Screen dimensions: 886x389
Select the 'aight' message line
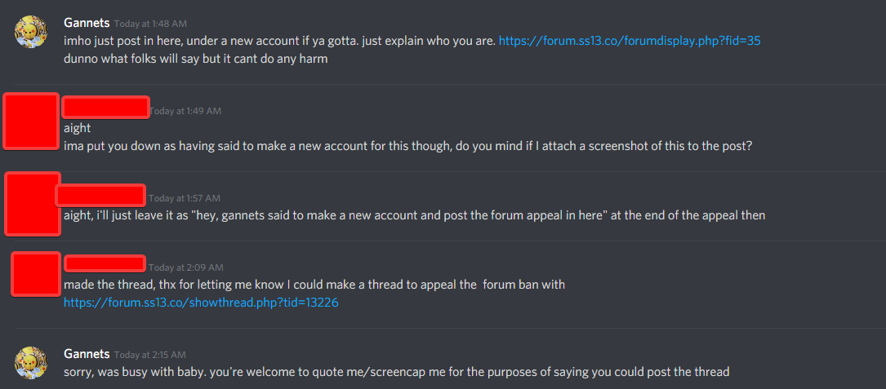pyautogui.click(x=77, y=128)
